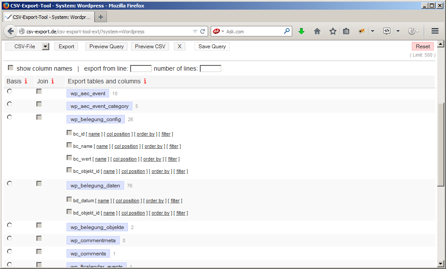Screen dimensions: 446x269
Task: Show info for Export tables and columns
Action: point(145,81)
